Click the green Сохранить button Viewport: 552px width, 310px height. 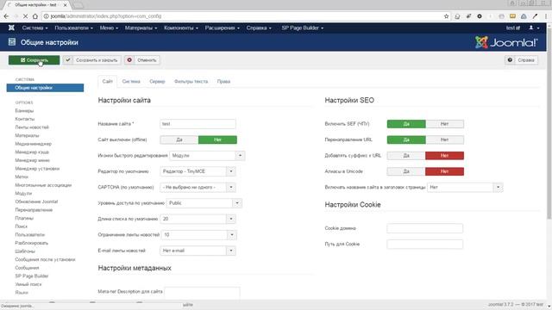point(34,60)
